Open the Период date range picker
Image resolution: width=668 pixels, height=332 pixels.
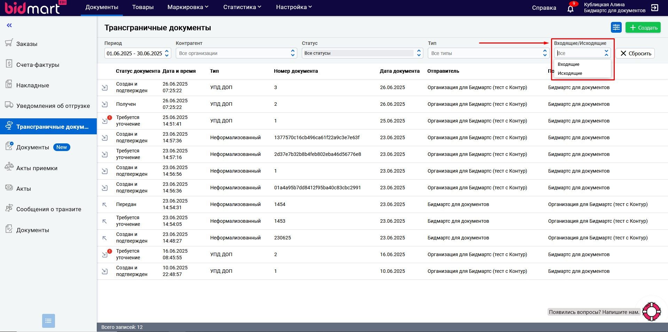[x=137, y=53]
